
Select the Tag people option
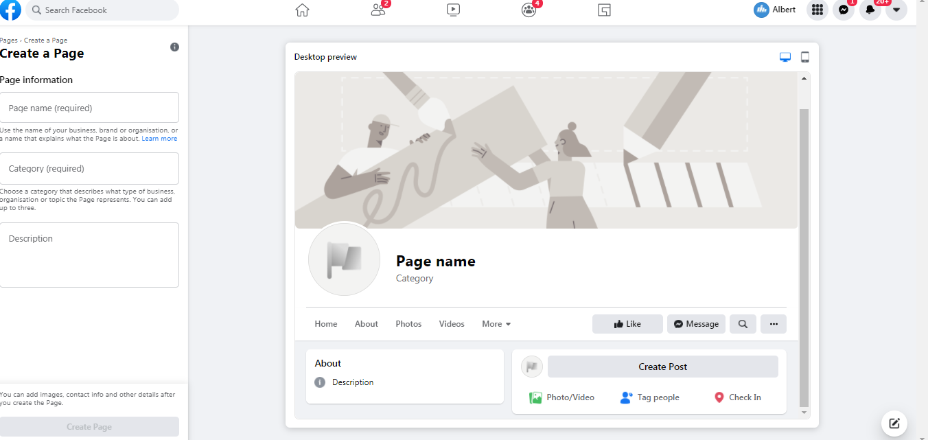click(649, 397)
